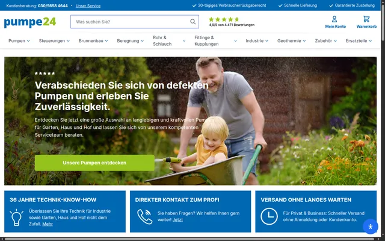This screenshot has height=241, width=385.
Task: Open the Geothermie category
Action: [289, 41]
